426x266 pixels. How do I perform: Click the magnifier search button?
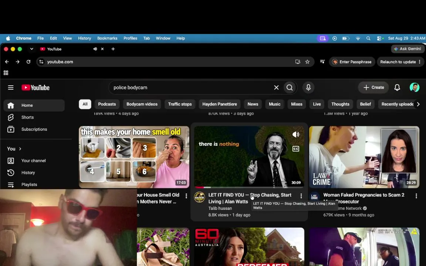coord(290,88)
